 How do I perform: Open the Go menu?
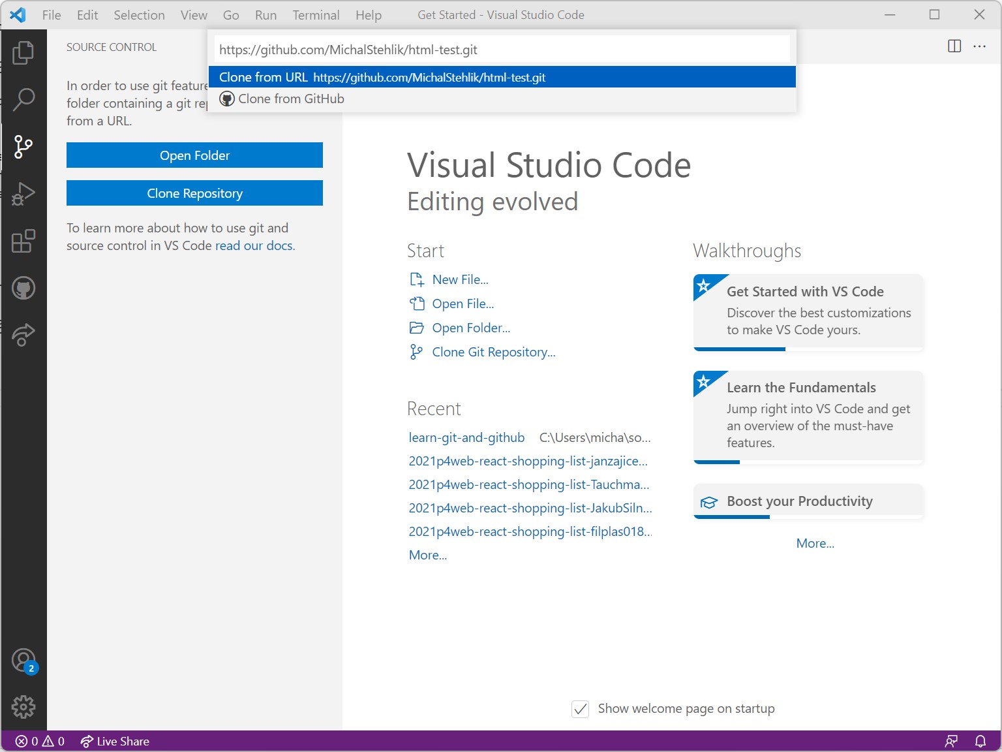(231, 15)
